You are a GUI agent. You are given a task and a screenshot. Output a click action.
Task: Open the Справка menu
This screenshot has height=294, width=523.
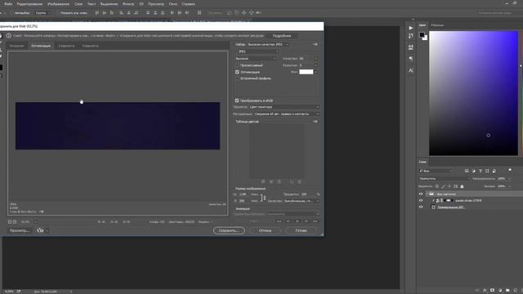[189, 4]
